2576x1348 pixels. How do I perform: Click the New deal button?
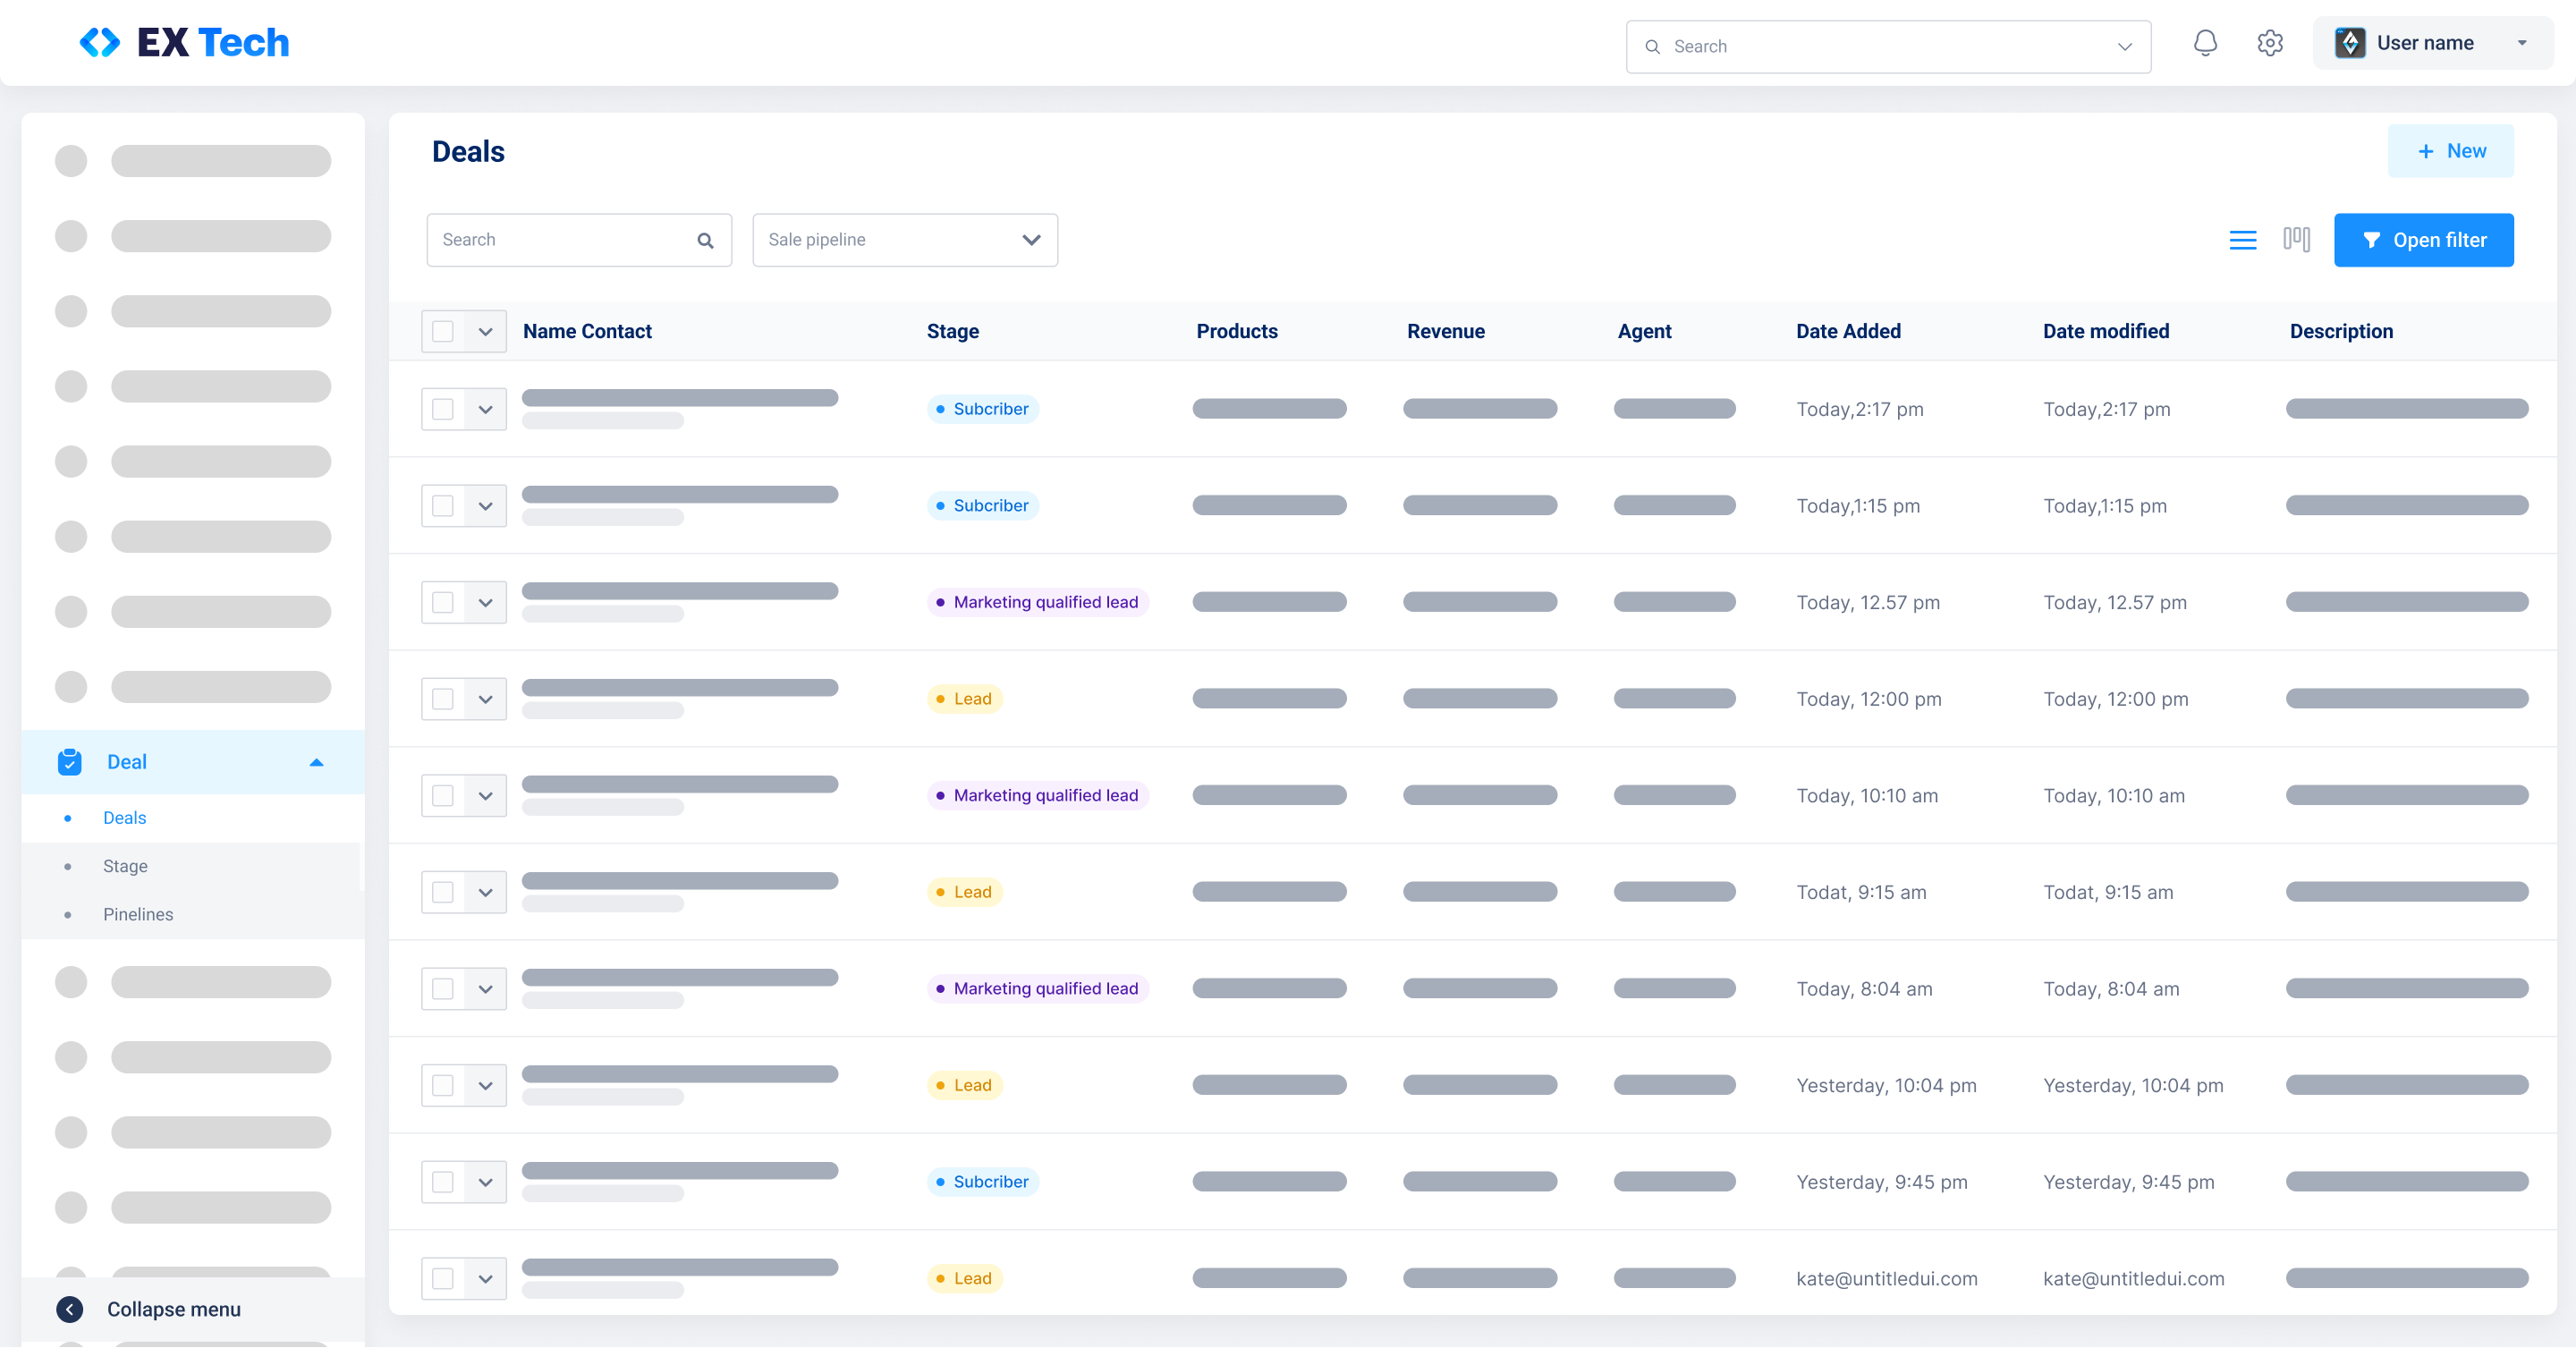[x=2450, y=151]
